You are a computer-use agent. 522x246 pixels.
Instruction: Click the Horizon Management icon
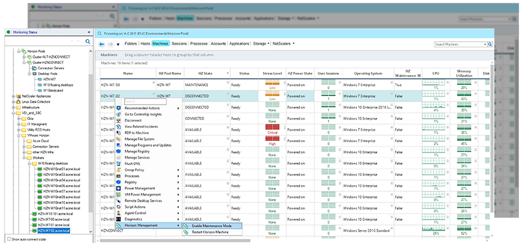click(x=119, y=225)
